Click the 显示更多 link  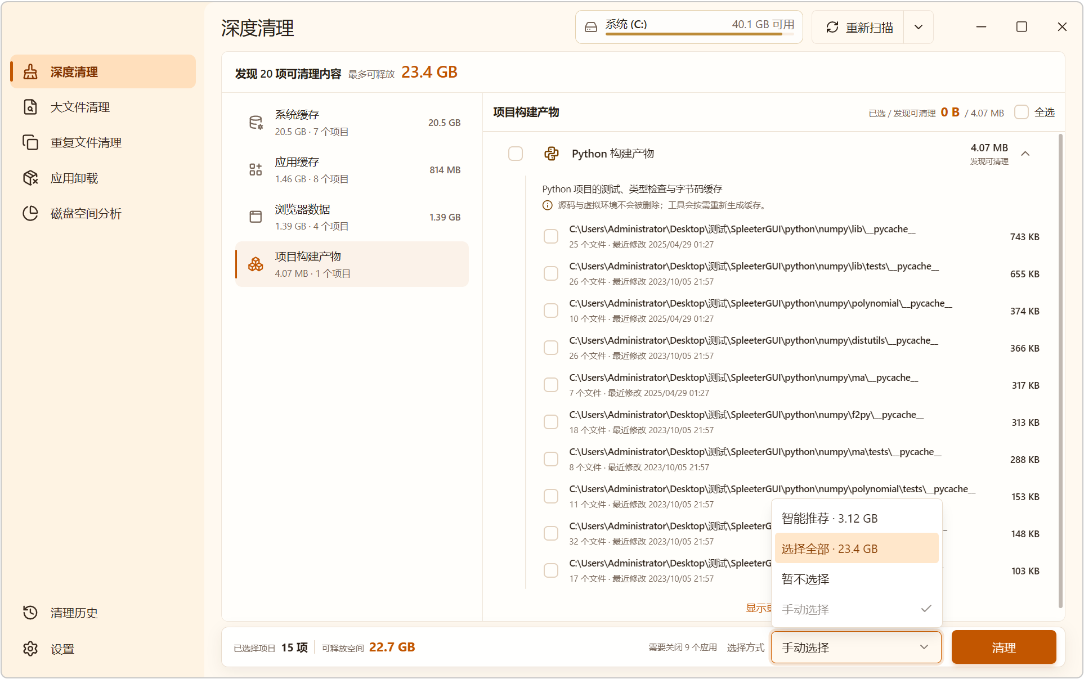tap(759, 608)
